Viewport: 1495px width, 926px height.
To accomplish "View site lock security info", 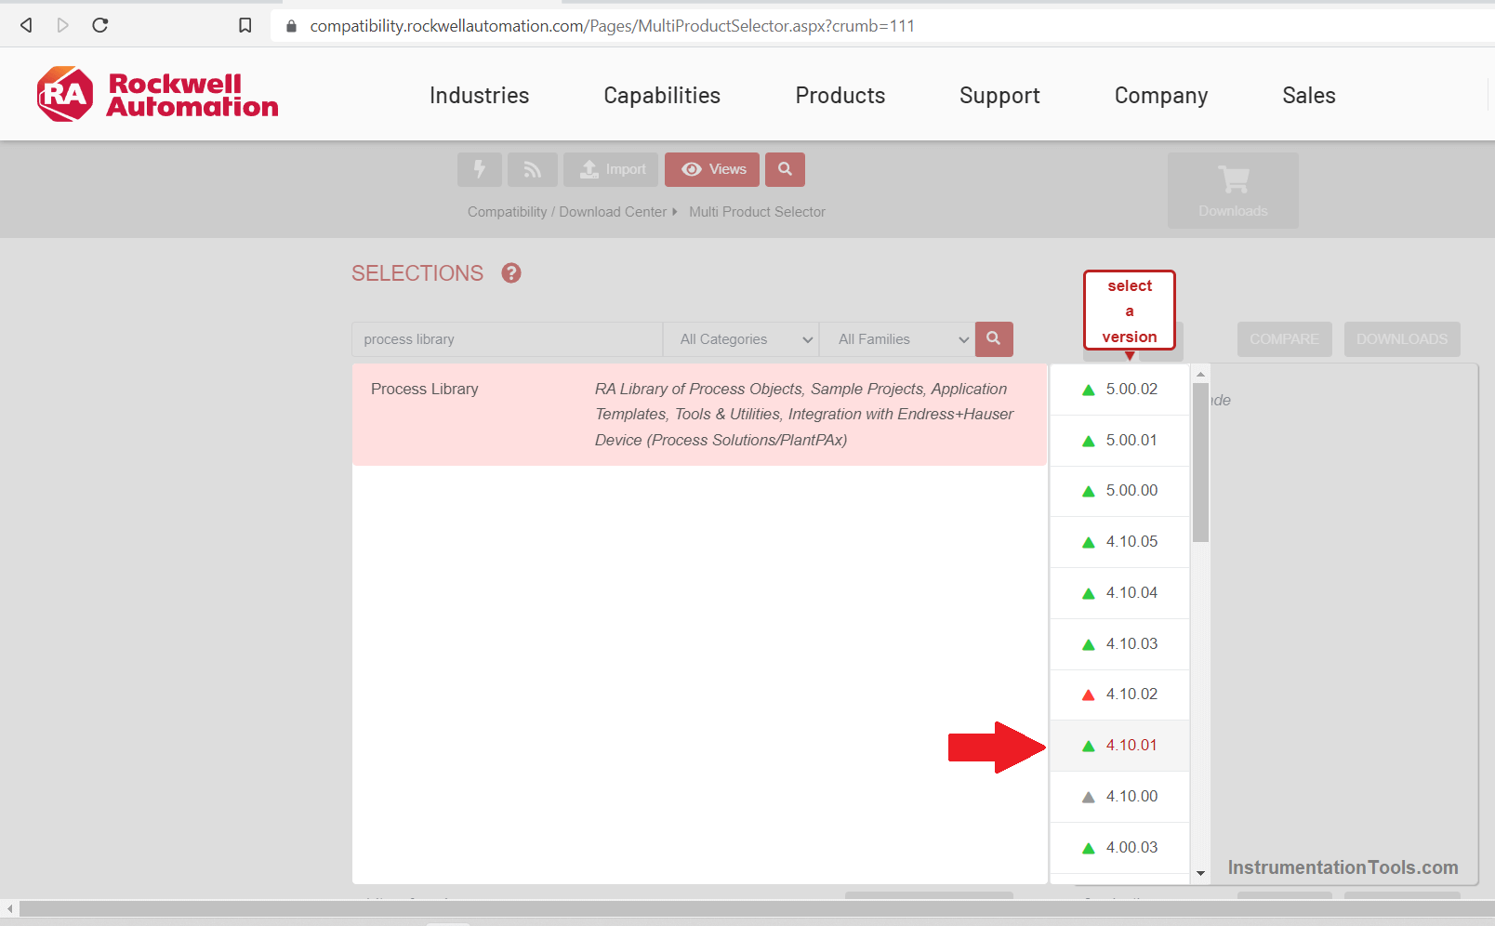I will (291, 26).
